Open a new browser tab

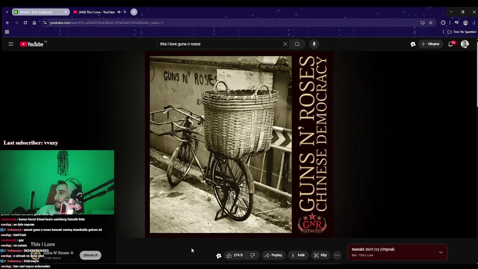pyautogui.click(x=134, y=12)
